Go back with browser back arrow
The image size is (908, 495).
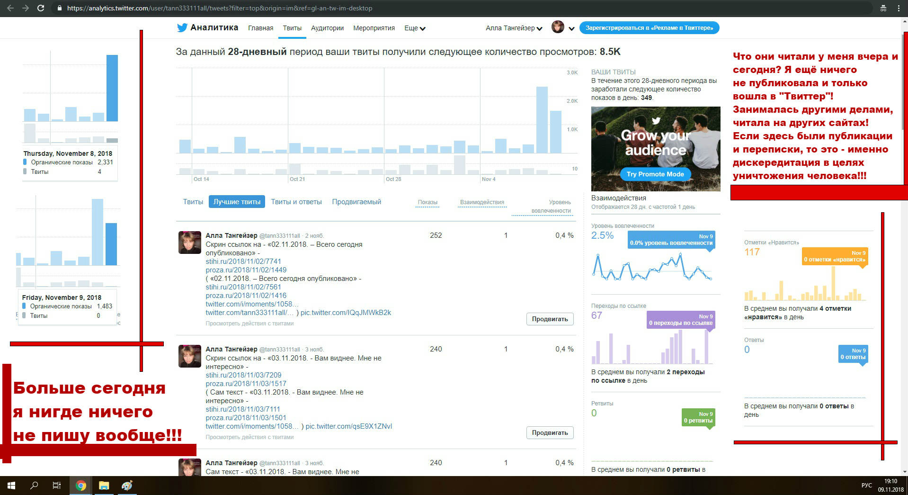(10, 8)
